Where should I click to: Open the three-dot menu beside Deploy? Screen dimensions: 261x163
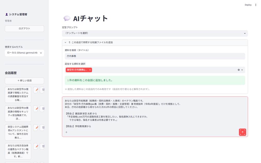256,5
